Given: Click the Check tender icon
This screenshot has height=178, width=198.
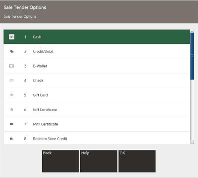Looking at the screenshot, I should click(x=11, y=80).
